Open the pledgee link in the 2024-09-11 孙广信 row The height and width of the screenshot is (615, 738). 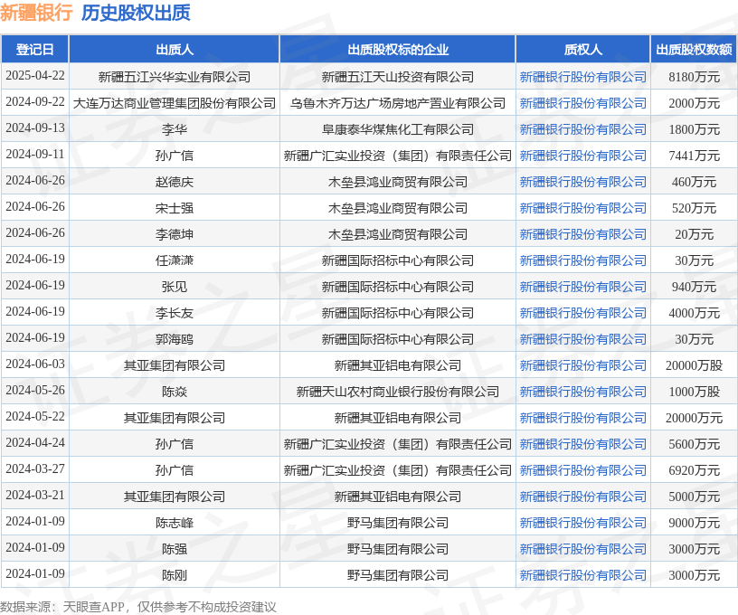[x=582, y=156]
